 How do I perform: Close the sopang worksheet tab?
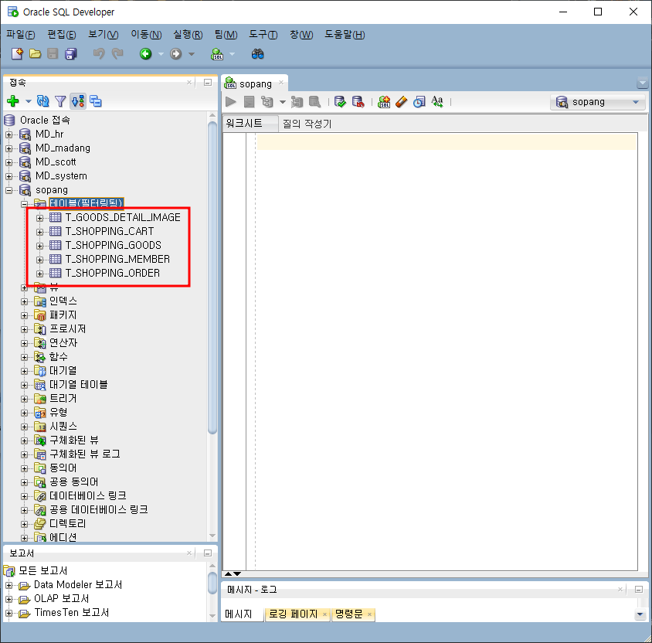pyautogui.click(x=281, y=83)
